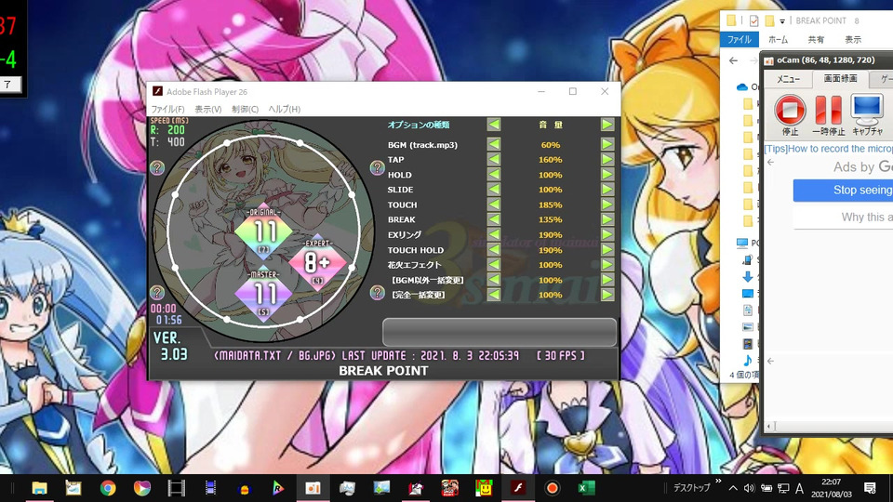Decrease 完全一括変更 value
Viewport: 893px width, 502px height.
coord(494,295)
